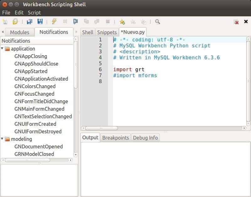Click the right arrow after the Notifications tab

[76, 32]
